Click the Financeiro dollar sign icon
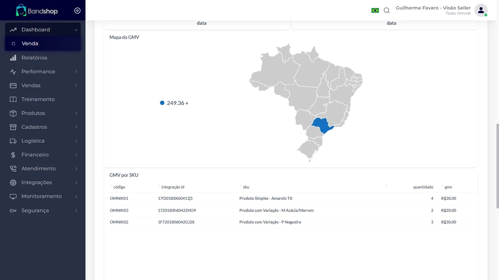 (13, 155)
